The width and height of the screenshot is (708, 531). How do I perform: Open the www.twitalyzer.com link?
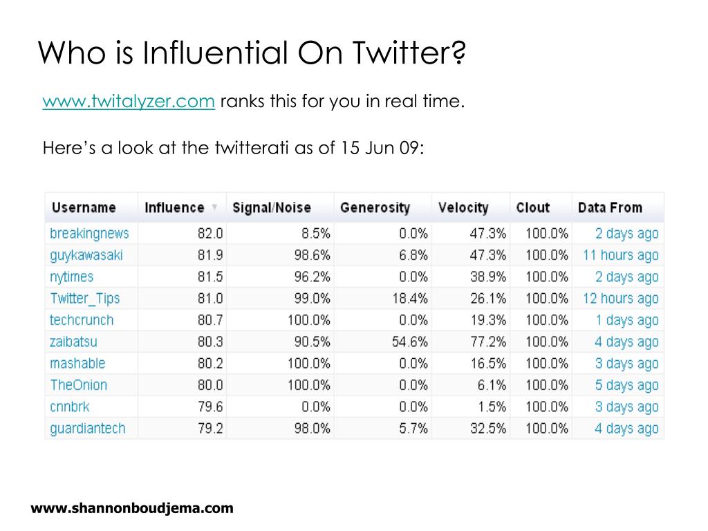coord(129,101)
